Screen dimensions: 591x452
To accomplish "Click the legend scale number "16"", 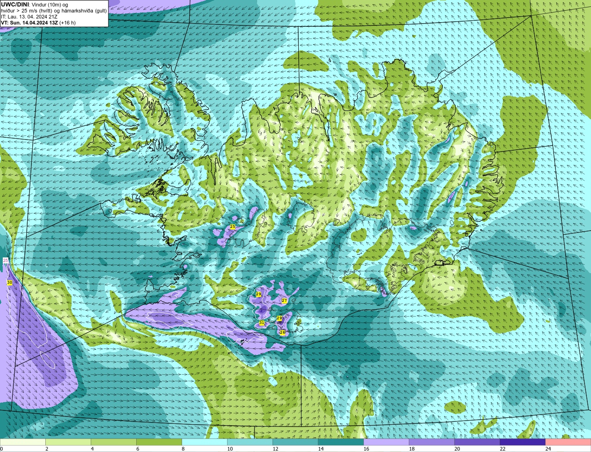I will [x=366, y=449].
